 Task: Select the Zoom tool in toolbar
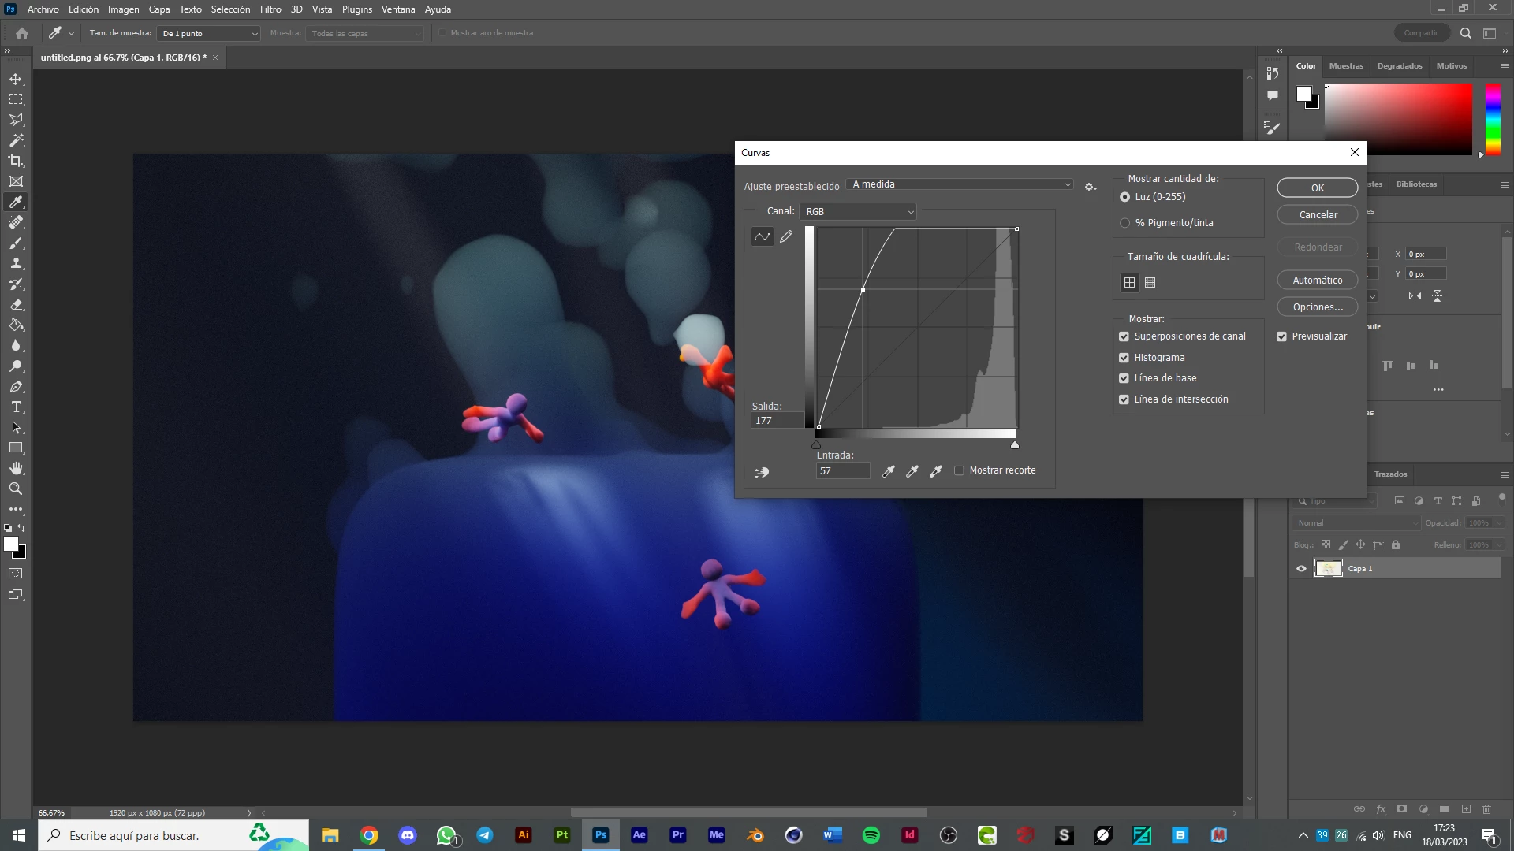[16, 489]
